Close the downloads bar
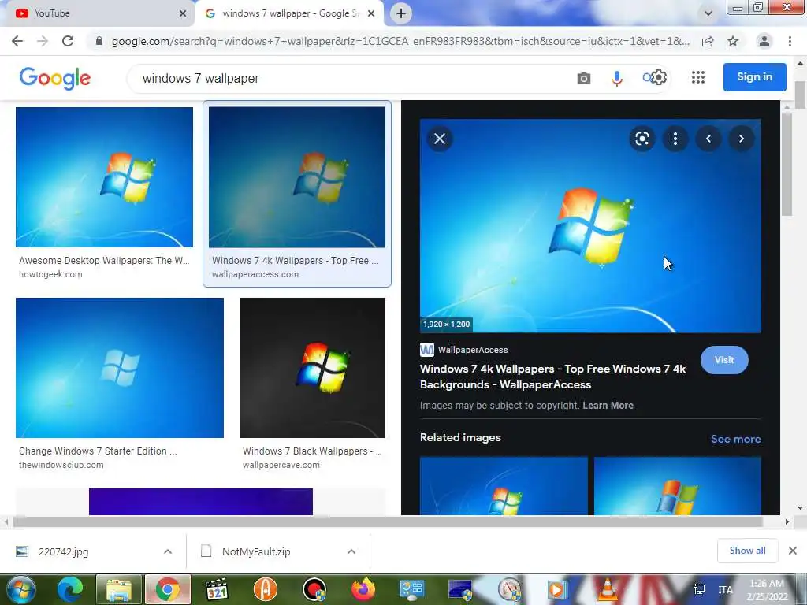The image size is (807, 605). point(793,551)
